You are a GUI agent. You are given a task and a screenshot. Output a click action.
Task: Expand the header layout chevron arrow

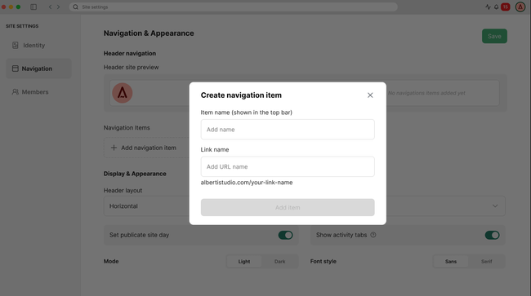tap(495, 206)
